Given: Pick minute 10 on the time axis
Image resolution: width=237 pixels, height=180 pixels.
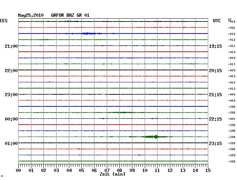Looking at the screenshot, I should pos(145,170).
